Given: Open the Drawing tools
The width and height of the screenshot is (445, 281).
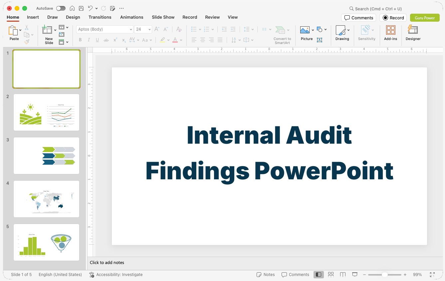Looking at the screenshot, I should click(x=342, y=33).
